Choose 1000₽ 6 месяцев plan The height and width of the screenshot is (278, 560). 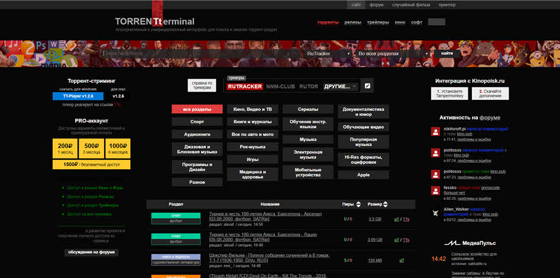[x=118, y=148]
